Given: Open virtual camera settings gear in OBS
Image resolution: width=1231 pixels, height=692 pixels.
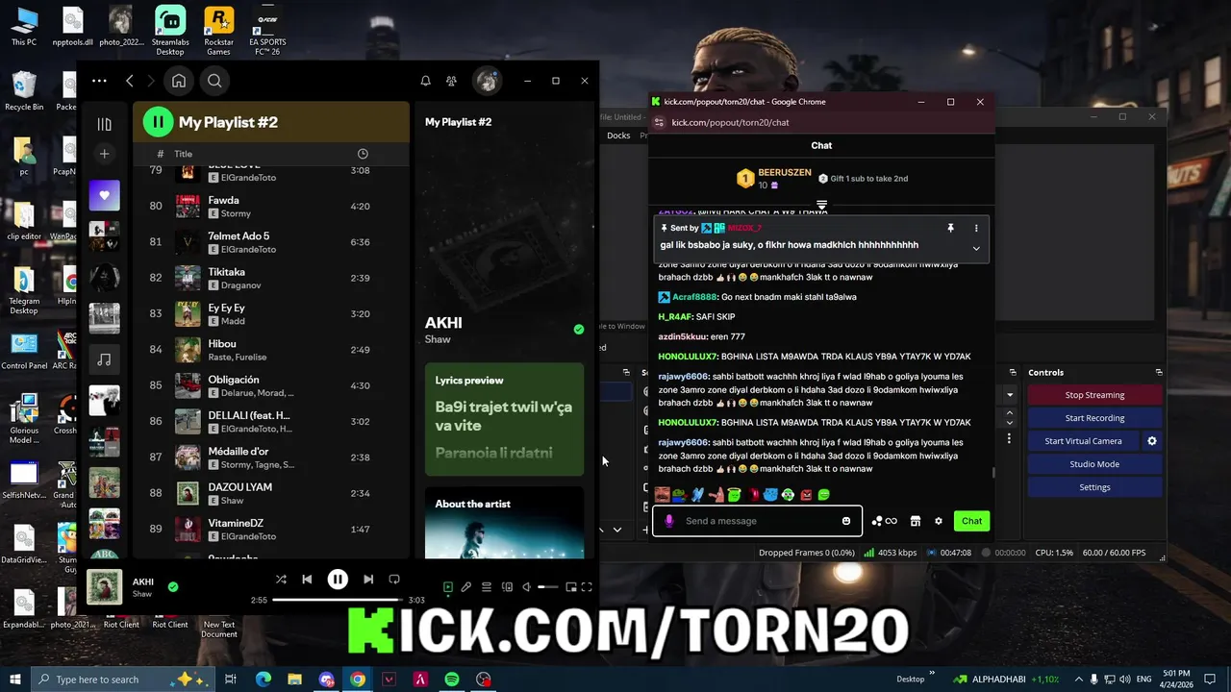Looking at the screenshot, I should [x=1152, y=441].
